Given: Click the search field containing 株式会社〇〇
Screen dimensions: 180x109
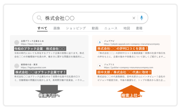Looking at the screenshot, I should pos(90,18).
